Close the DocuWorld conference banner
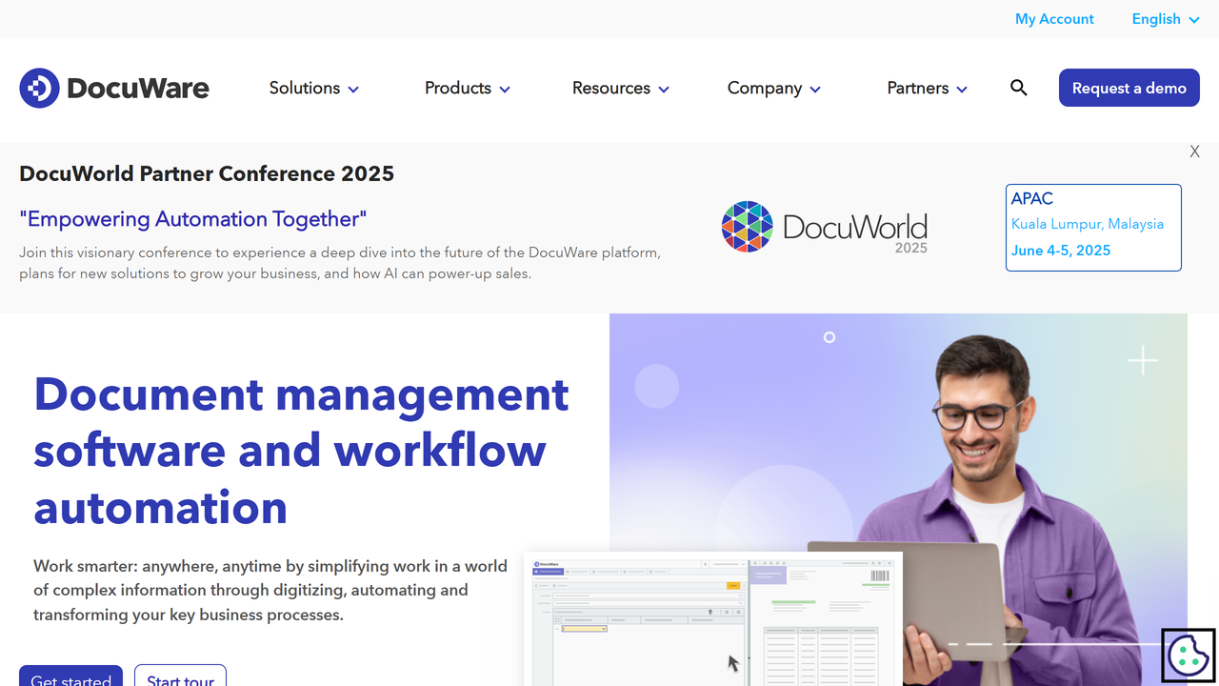This screenshot has height=686, width=1219. click(x=1194, y=151)
